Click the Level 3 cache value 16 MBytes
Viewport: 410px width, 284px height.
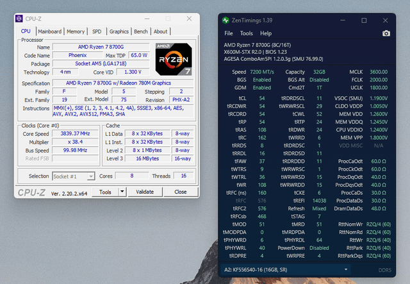click(x=147, y=158)
